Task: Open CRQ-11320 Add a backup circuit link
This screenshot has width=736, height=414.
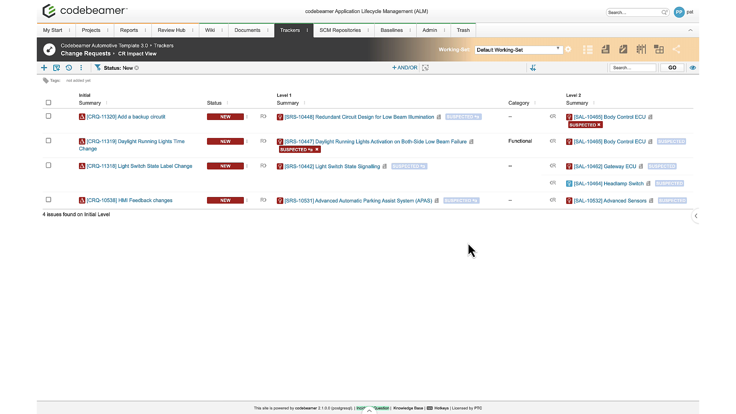Action: (x=126, y=117)
